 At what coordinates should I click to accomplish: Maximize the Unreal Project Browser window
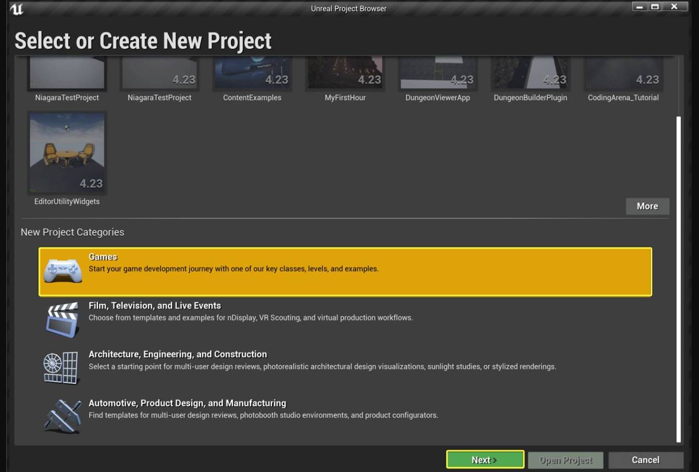tap(655, 7)
